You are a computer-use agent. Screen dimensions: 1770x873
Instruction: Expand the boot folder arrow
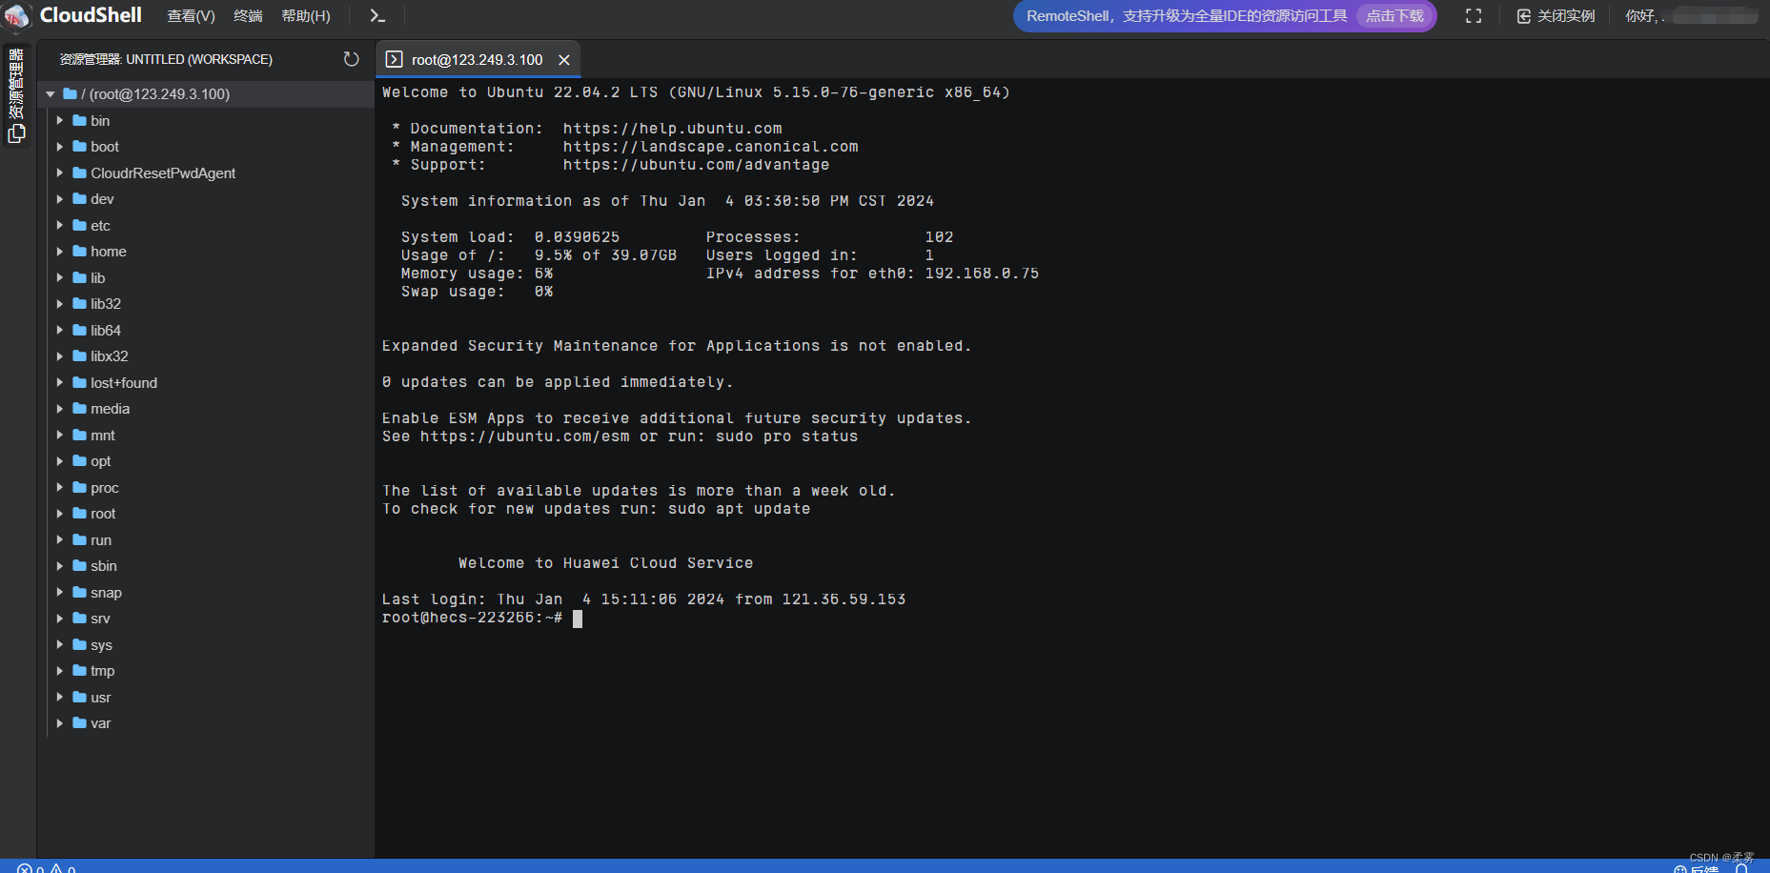pyautogui.click(x=60, y=147)
